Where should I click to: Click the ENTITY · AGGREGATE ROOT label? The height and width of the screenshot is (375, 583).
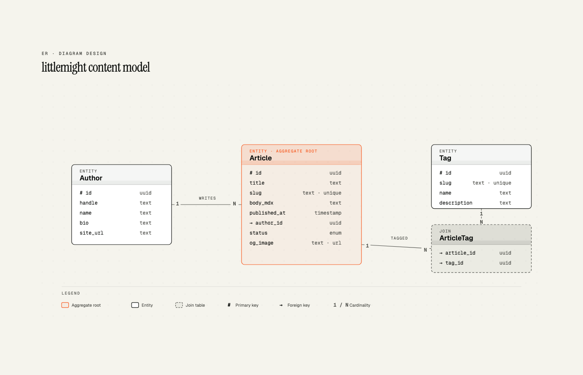(x=283, y=151)
